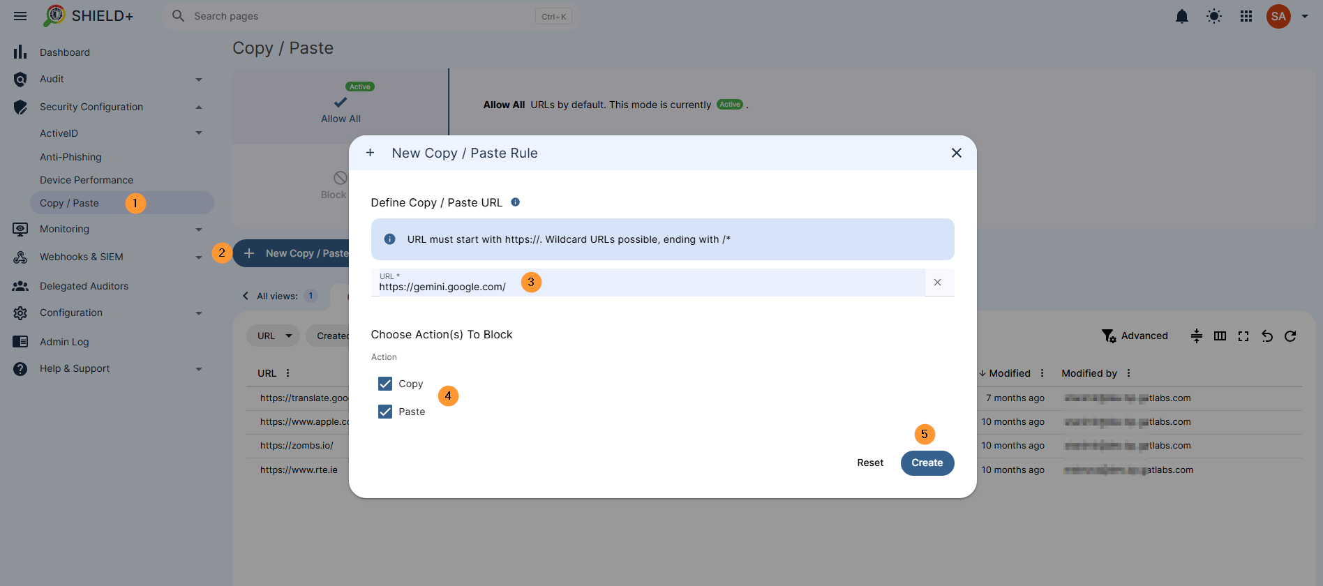Open Anti-Phishing page
Image resolution: width=1323 pixels, height=586 pixels.
pyautogui.click(x=70, y=157)
